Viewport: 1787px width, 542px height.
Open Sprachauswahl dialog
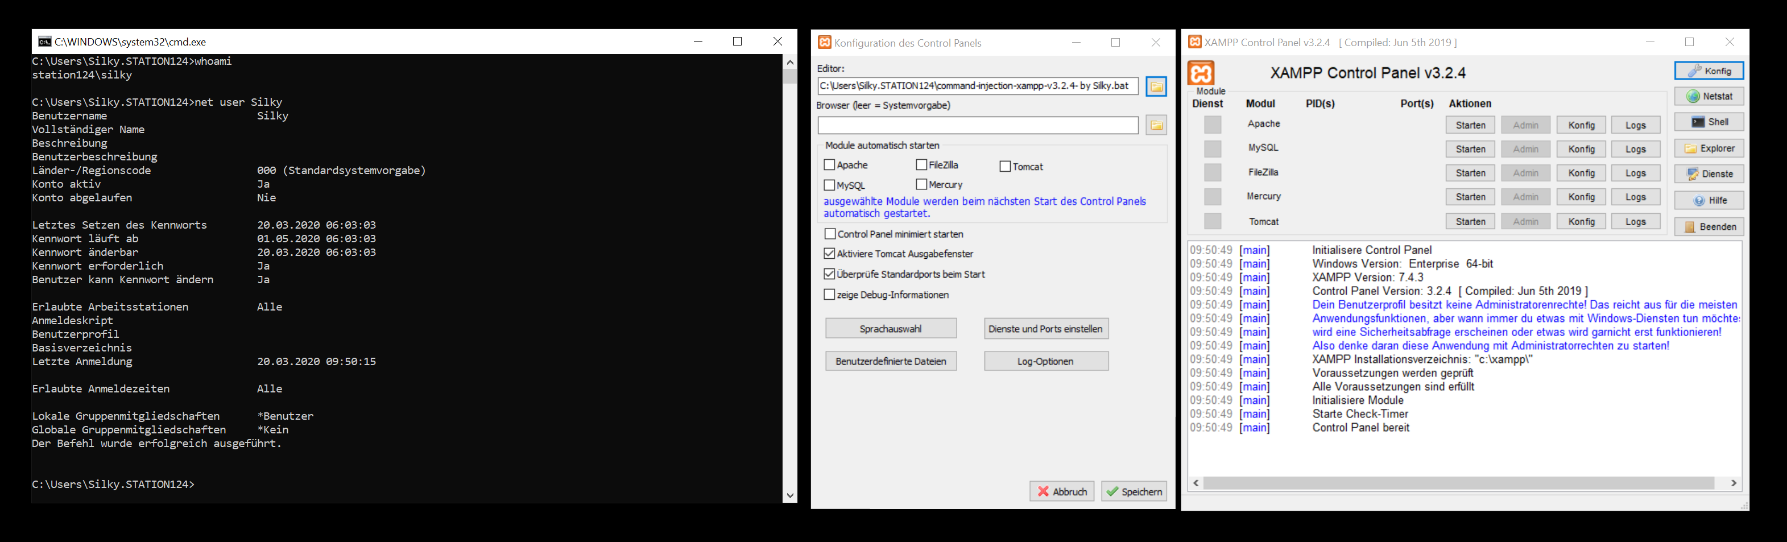point(891,328)
